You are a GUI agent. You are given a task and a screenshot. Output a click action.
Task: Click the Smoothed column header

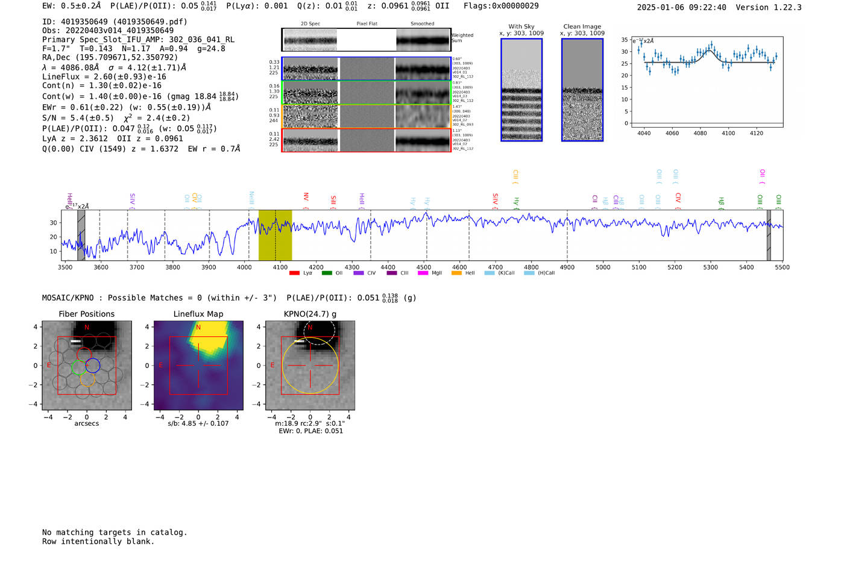[x=423, y=24]
